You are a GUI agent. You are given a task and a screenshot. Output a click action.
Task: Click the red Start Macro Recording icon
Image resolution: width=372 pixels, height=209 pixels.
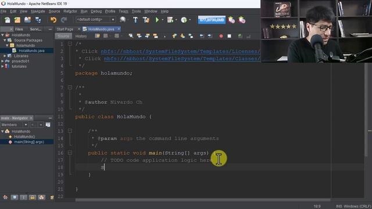tap(221, 36)
